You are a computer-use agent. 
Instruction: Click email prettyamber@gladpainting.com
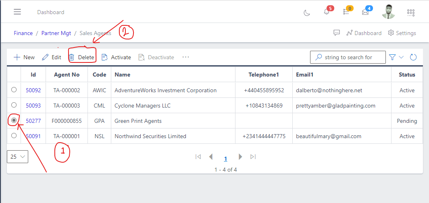pos(336,106)
